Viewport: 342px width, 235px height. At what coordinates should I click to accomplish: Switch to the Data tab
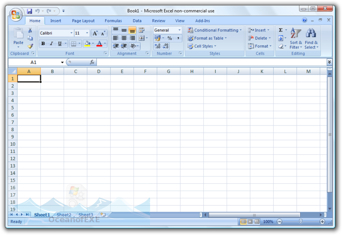point(137,21)
